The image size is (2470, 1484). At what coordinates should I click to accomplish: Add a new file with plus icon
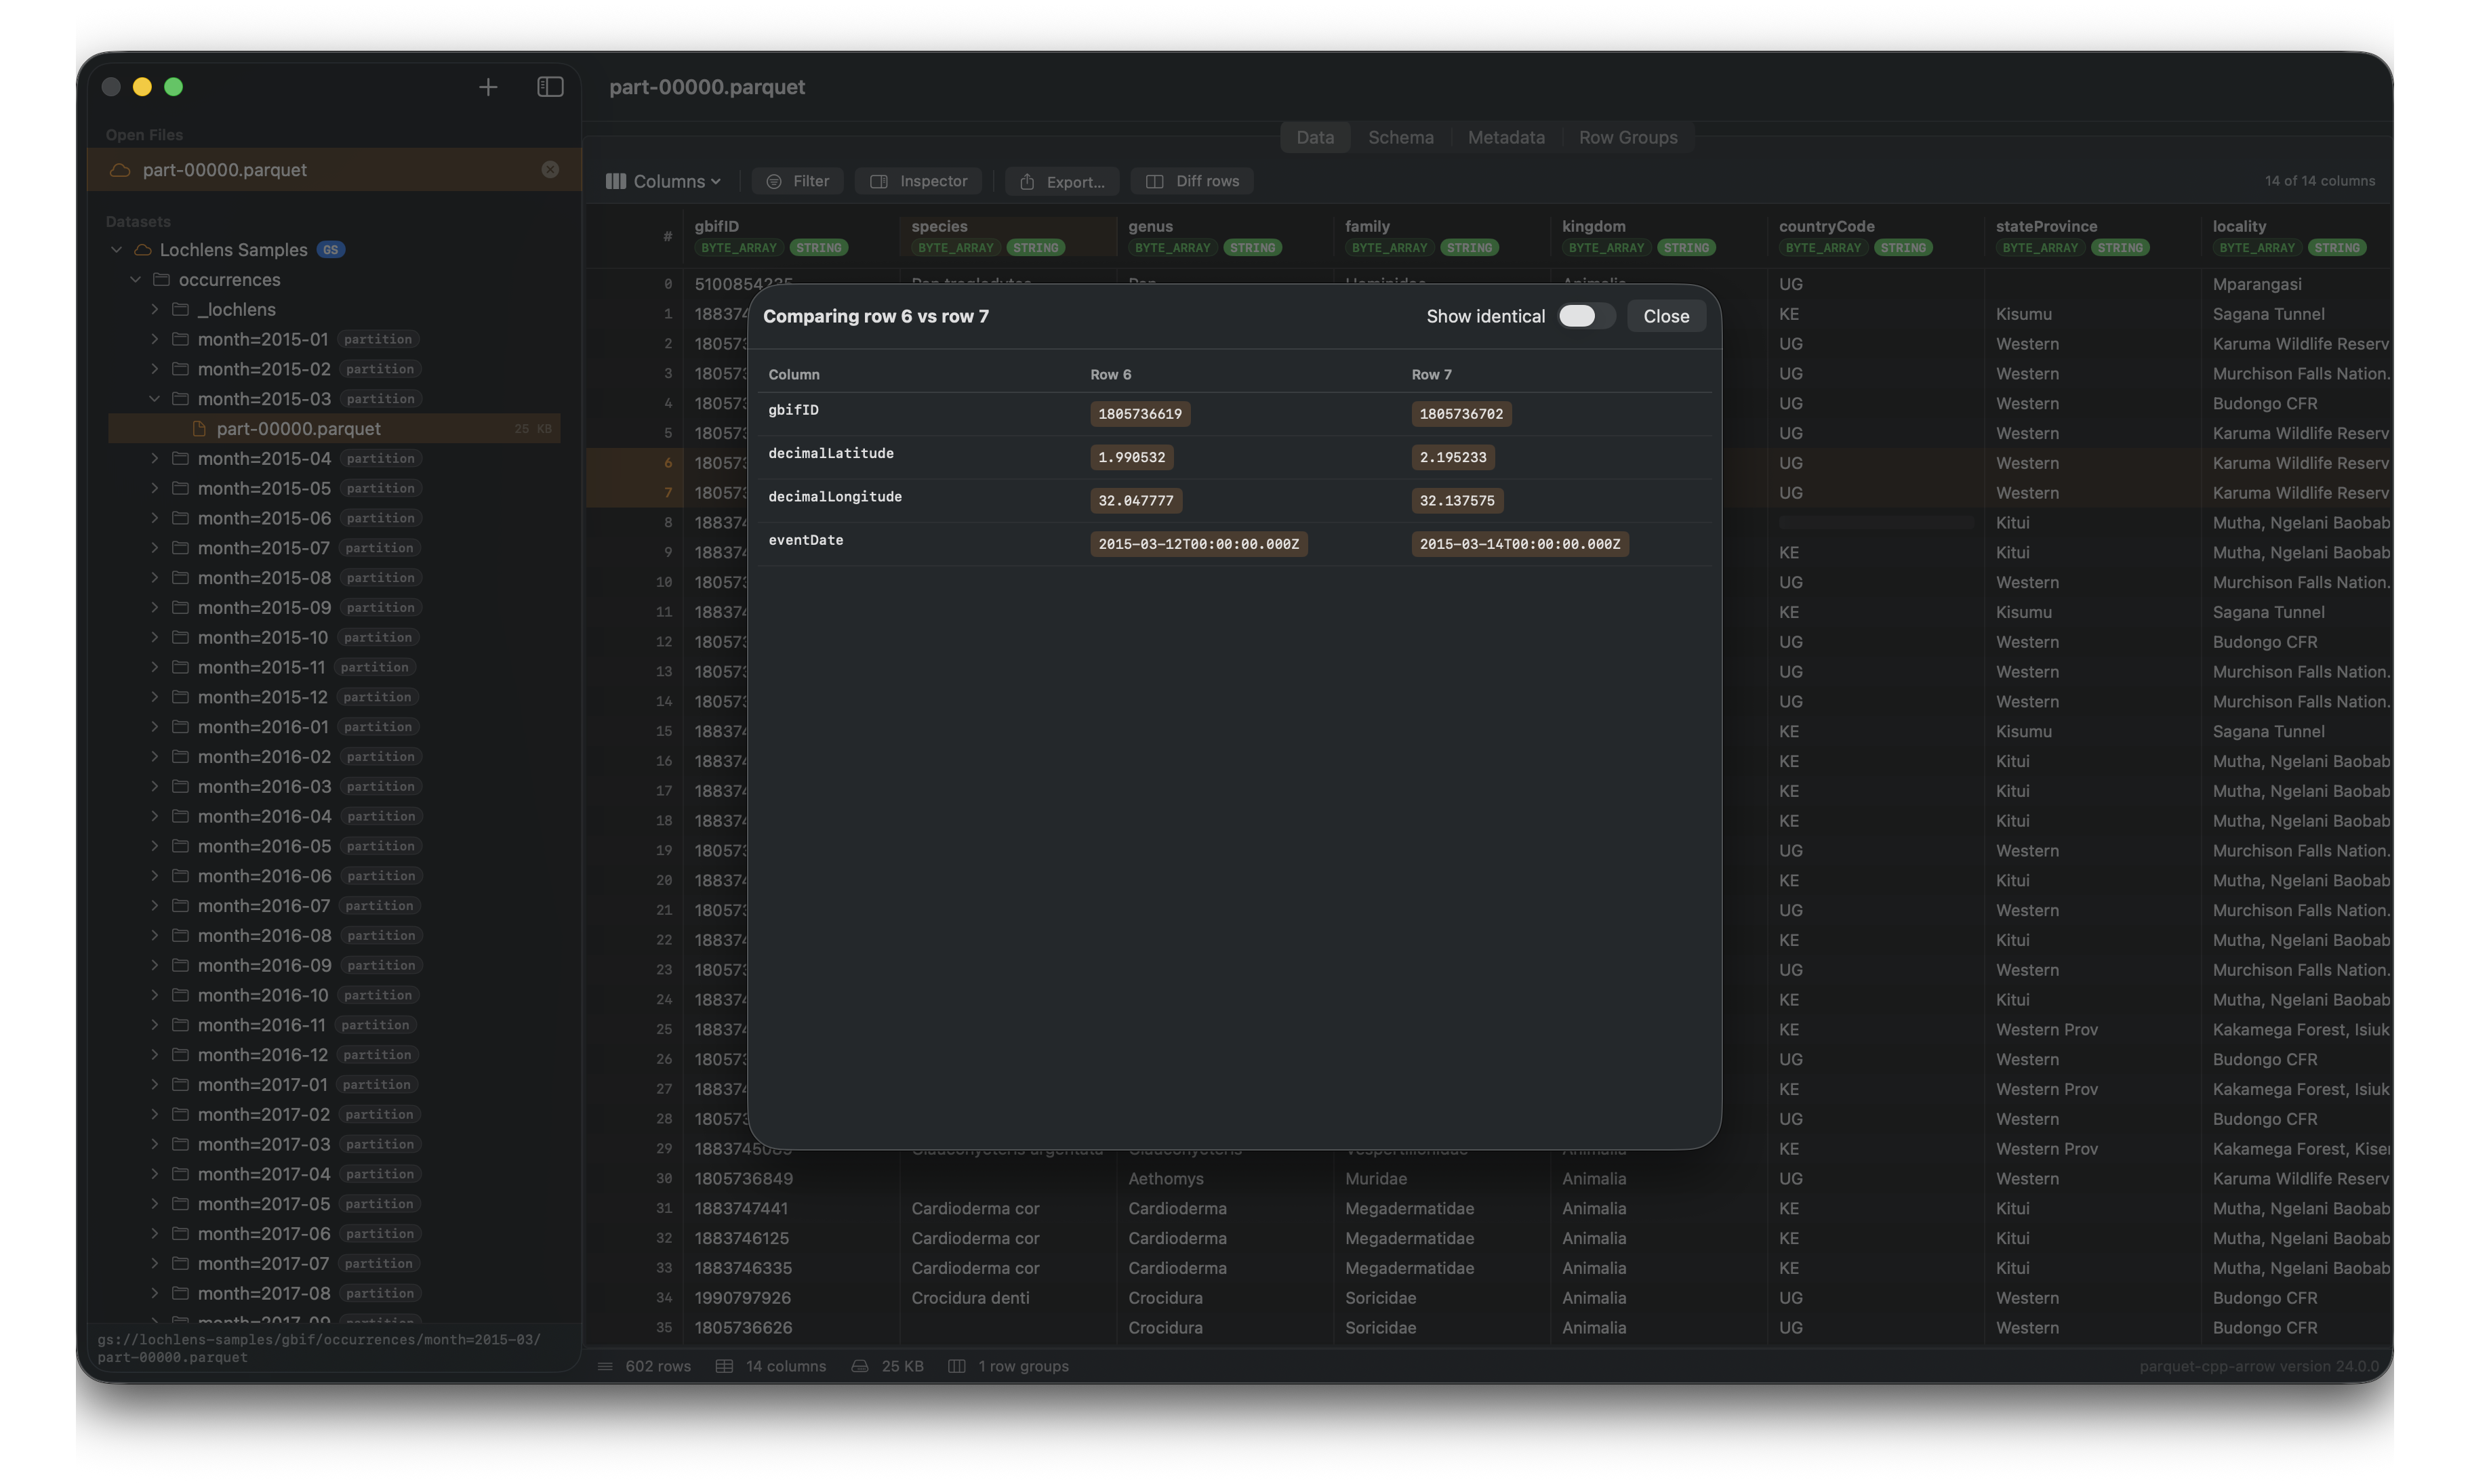pos(488,87)
